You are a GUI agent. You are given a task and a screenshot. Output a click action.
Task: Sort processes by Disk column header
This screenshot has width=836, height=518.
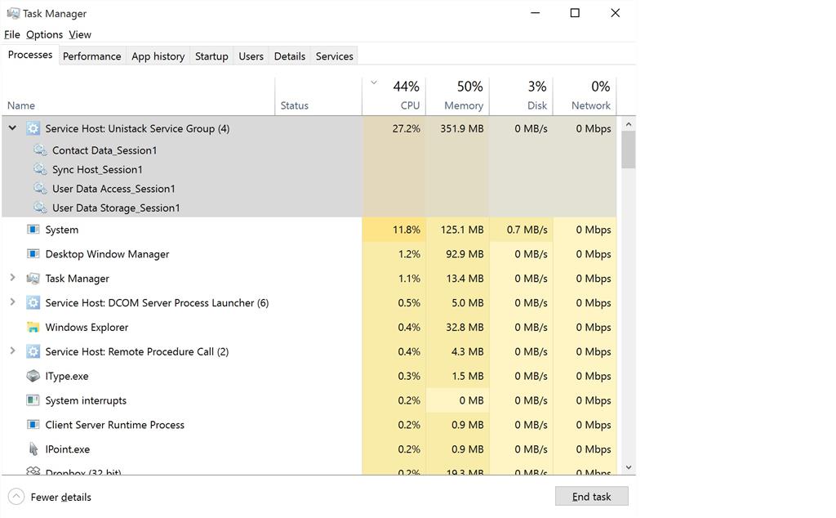521,96
